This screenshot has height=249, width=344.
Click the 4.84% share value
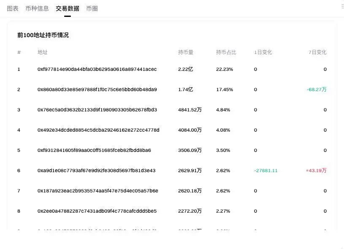coord(223,110)
